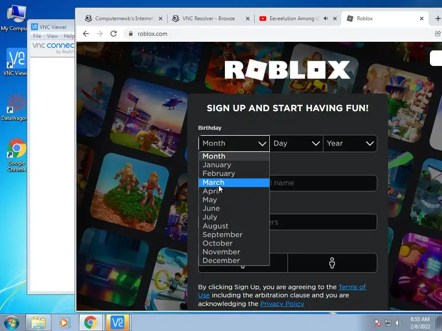Click the 8:55 AM taskbar clock
The image size is (442, 331).
click(x=420, y=323)
